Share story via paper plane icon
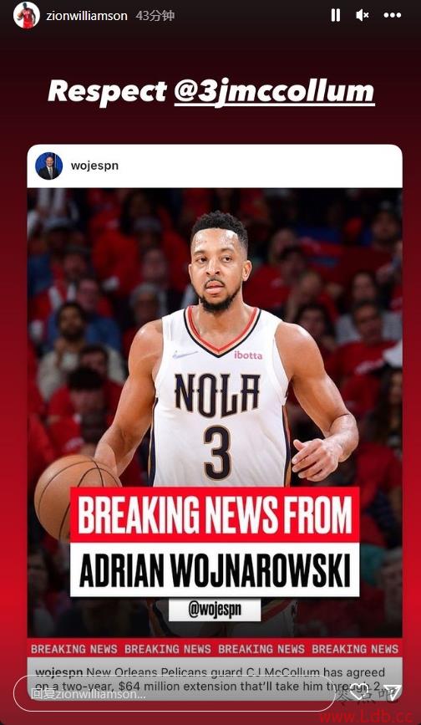421x725 pixels. click(392, 693)
